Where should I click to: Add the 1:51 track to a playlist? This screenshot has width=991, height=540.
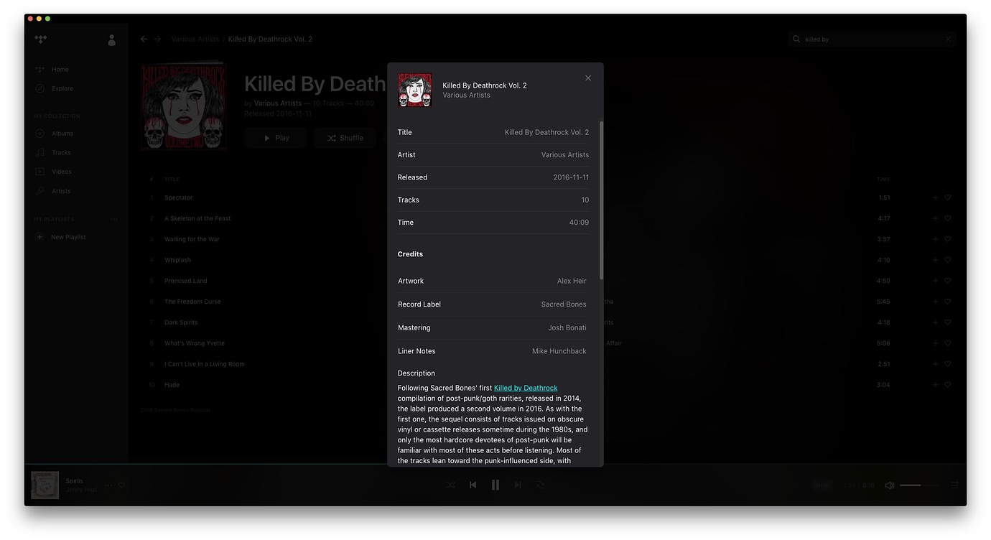tap(935, 197)
